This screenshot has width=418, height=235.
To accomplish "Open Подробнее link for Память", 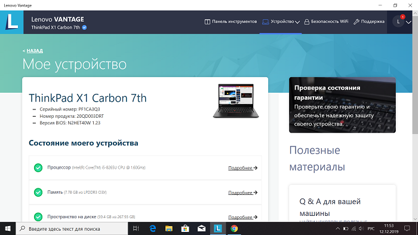I will click(x=242, y=193).
